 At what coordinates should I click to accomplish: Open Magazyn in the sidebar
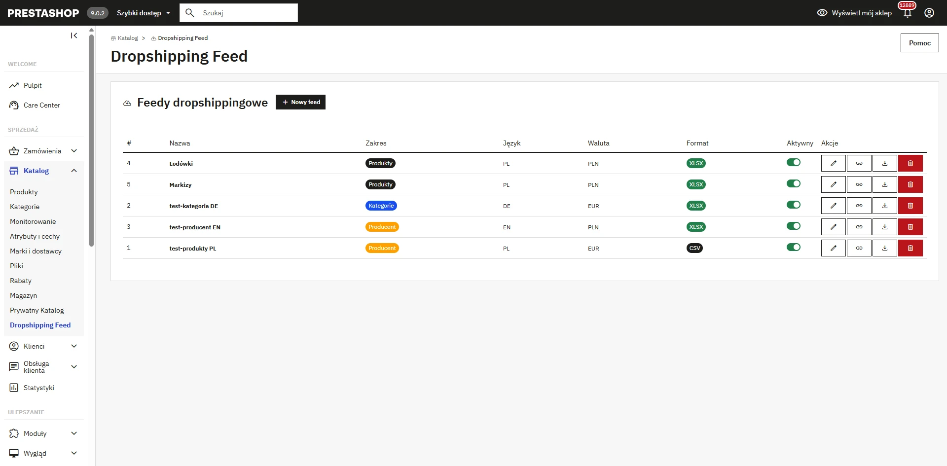point(23,295)
